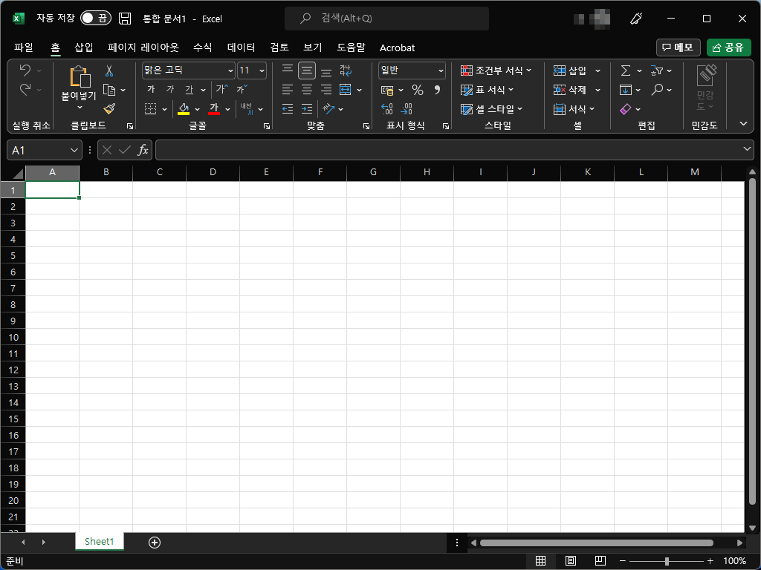Viewport: 761px width, 570px height.
Task: Click the Find and Select magnifier icon
Action: pyautogui.click(x=657, y=90)
